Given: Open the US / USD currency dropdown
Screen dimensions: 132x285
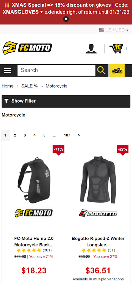Looking at the screenshot, I should [114, 30].
